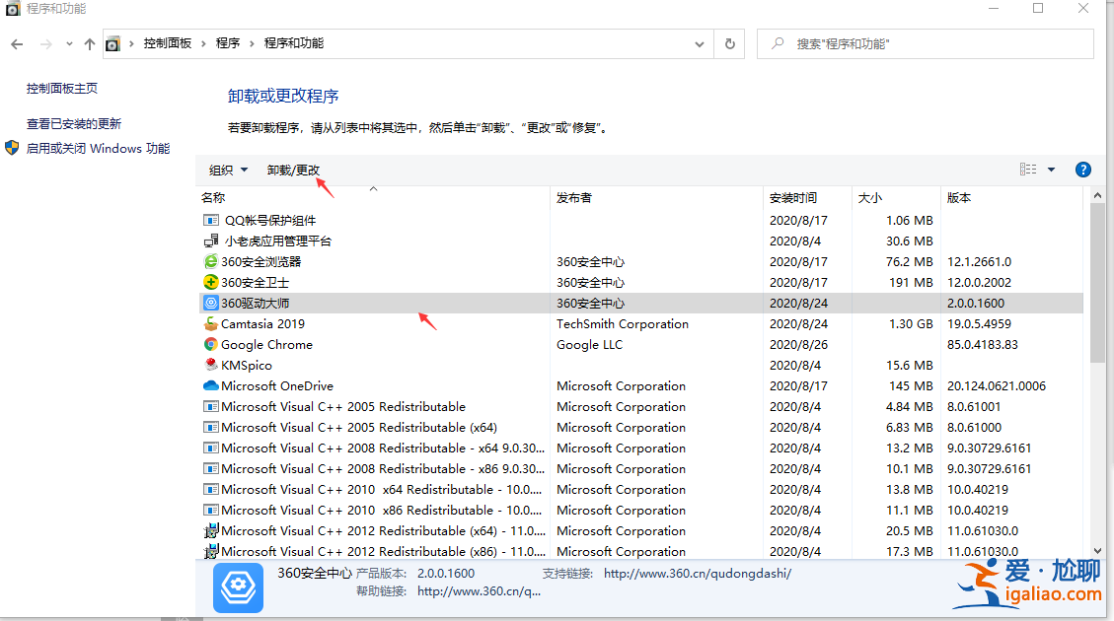This screenshot has height=621, width=1114.
Task: Click the Refresh icon beside the address bar
Action: 729,43
